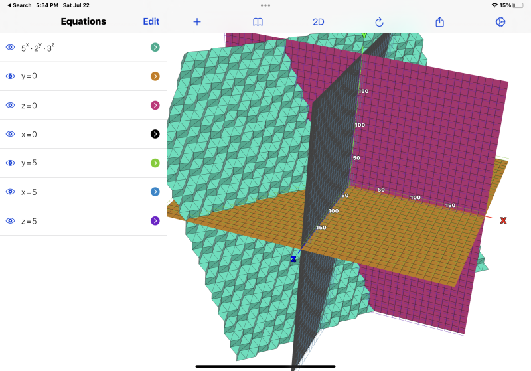The width and height of the screenshot is (531, 371).
Task: Toggle visibility of the z=0 equation
Action: (10, 106)
